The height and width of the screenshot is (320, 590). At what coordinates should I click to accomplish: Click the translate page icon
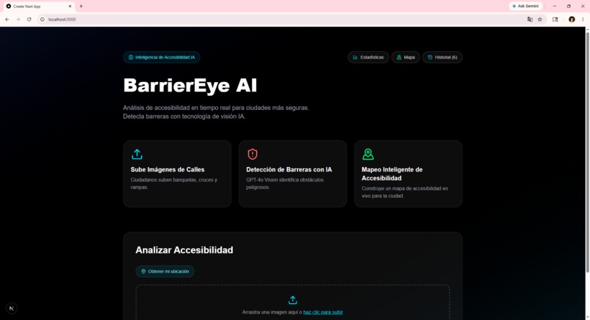pos(530,19)
